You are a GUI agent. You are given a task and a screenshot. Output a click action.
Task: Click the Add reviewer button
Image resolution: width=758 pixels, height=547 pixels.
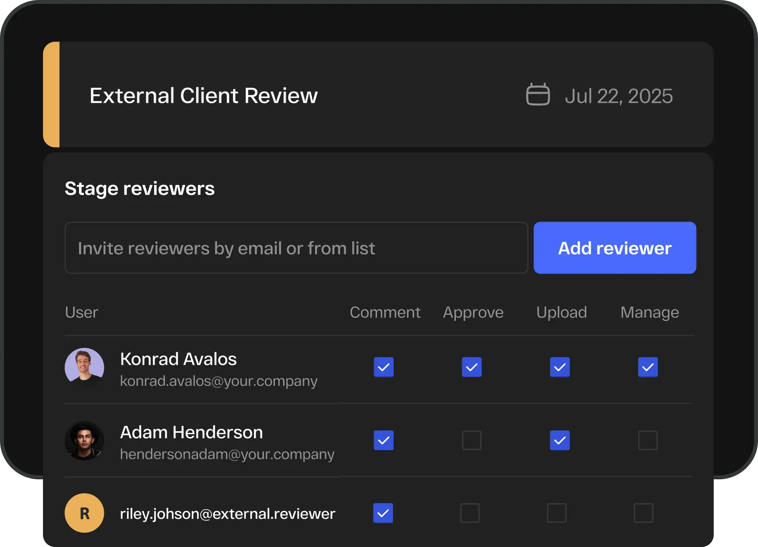coord(614,248)
